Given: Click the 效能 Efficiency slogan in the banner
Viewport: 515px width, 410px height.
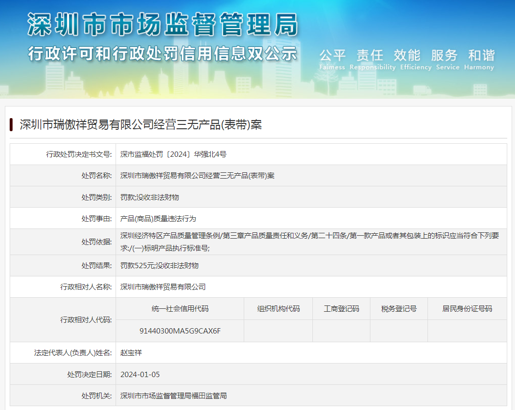Looking at the screenshot, I should [x=416, y=60].
